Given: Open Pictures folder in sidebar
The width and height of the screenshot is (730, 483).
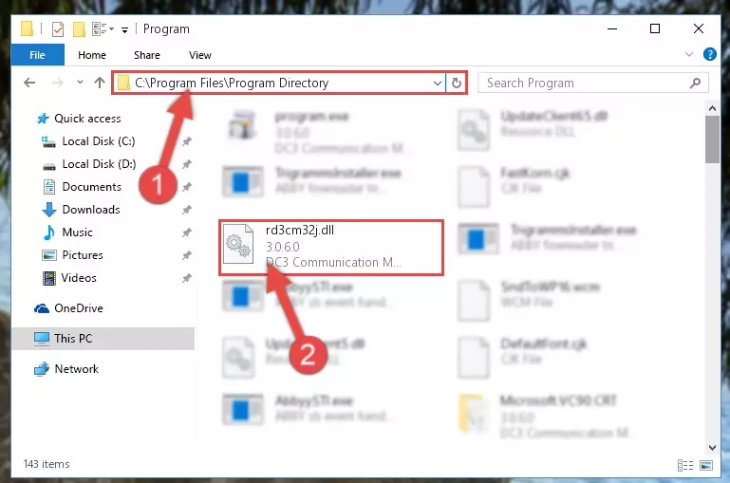Looking at the screenshot, I should pyautogui.click(x=83, y=255).
